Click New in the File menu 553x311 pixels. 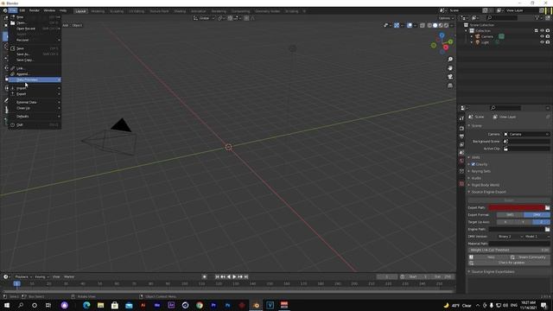pos(35,17)
